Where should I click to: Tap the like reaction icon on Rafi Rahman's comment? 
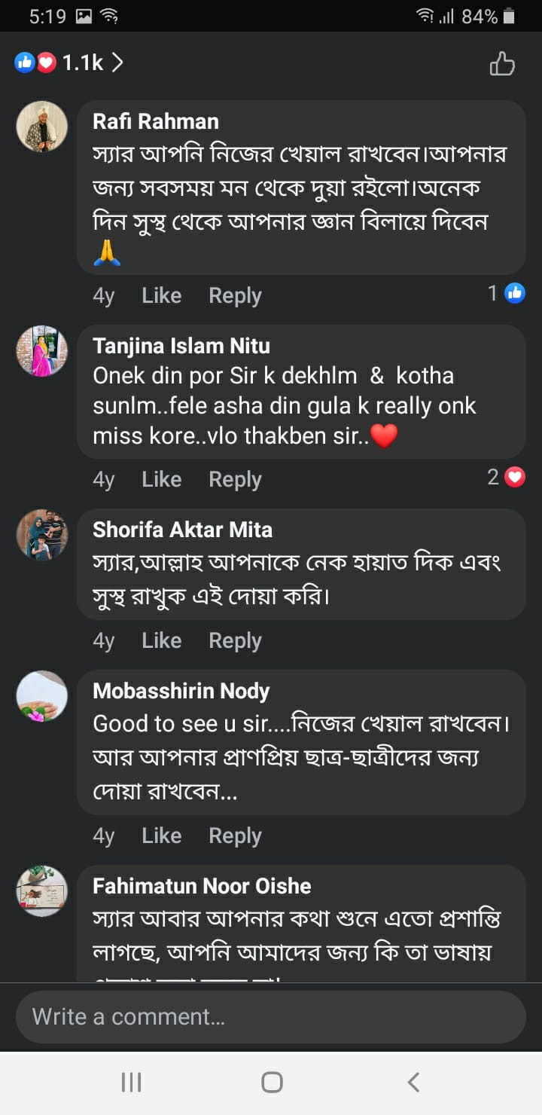(515, 293)
